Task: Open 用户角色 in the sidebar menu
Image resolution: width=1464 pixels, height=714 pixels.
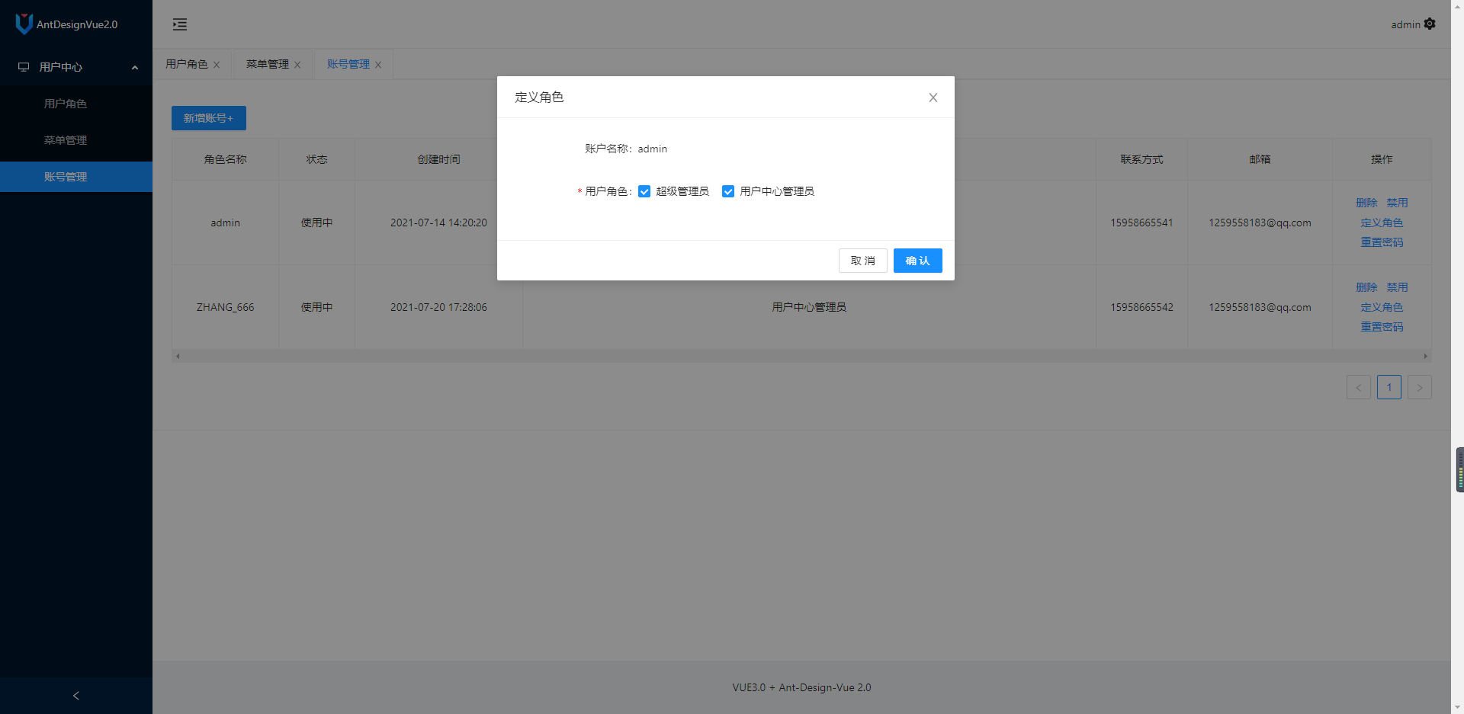Action: [66, 104]
